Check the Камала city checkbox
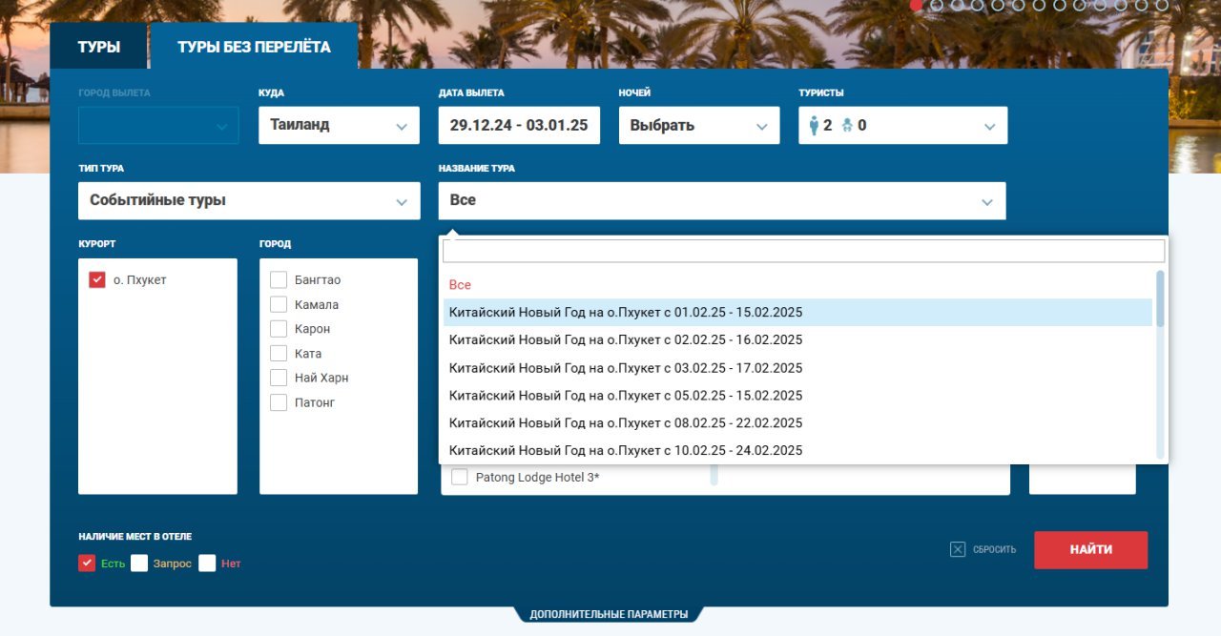Image resolution: width=1221 pixels, height=636 pixels. point(279,304)
